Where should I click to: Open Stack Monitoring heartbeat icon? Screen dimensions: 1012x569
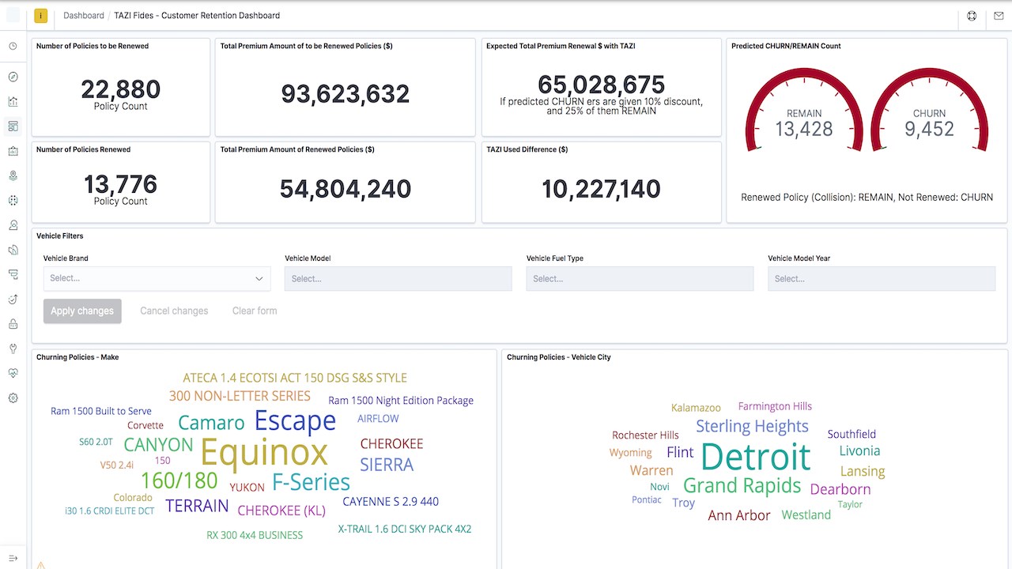tap(13, 373)
